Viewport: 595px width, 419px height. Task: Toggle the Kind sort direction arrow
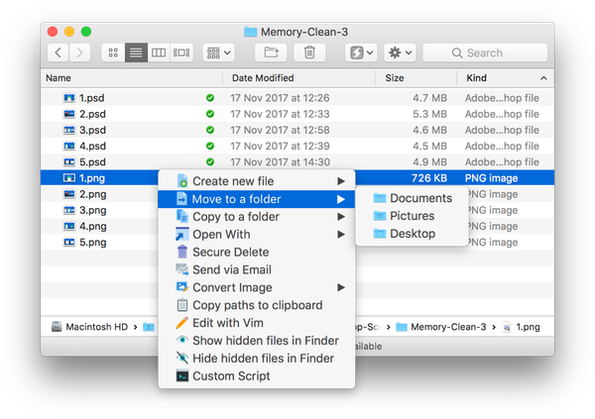coord(543,78)
